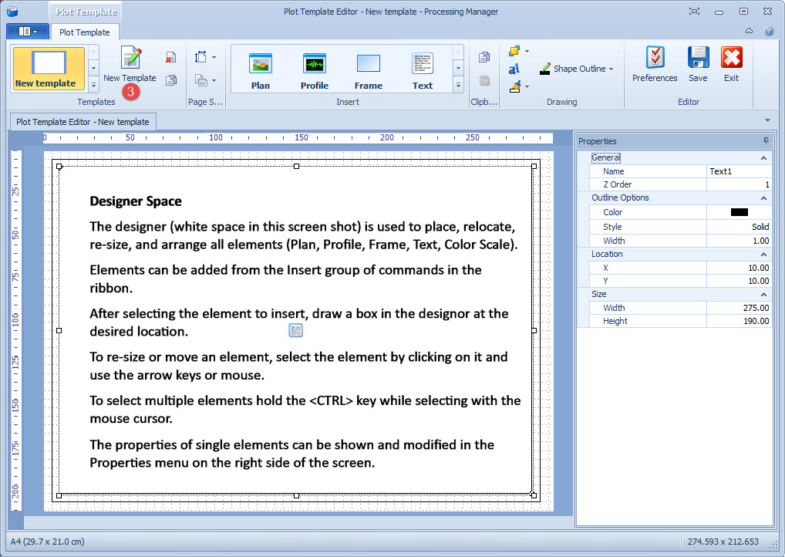Select the New template thumbnail

coord(49,69)
